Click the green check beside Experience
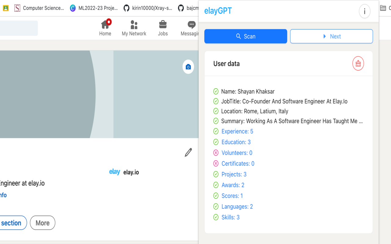The height and width of the screenshot is (244, 391). click(x=216, y=131)
